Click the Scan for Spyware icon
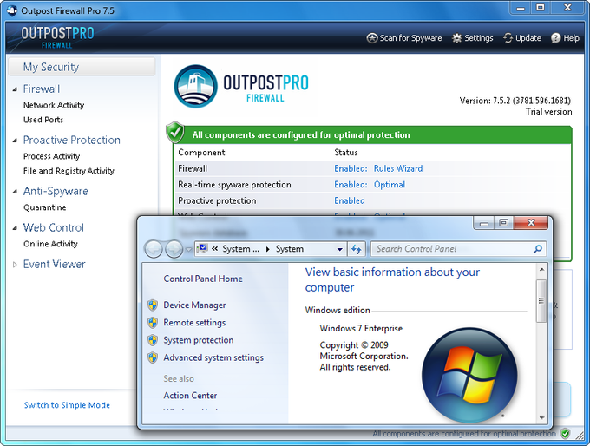Screen dimensions: 590x446 point(371,38)
